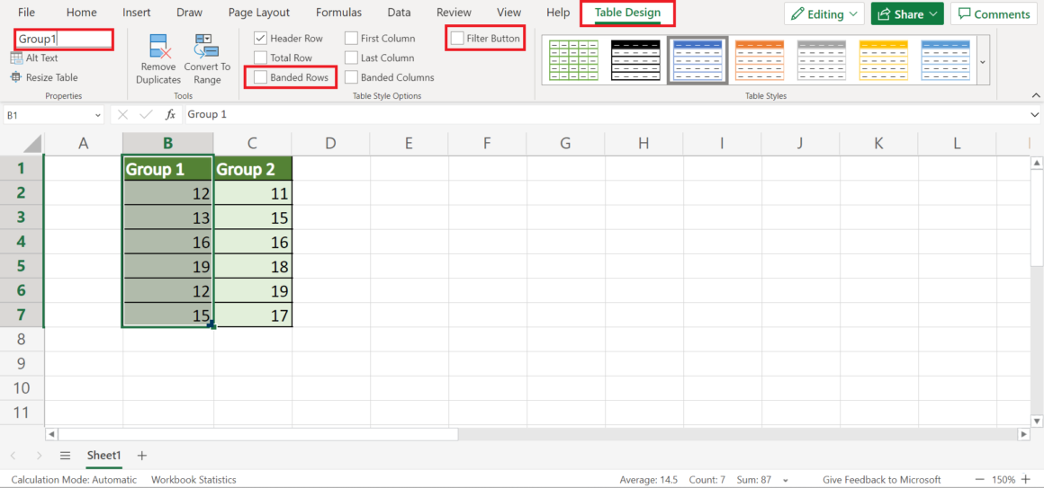
Task: Open Alt Text for the table
Action: coord(34,58)
